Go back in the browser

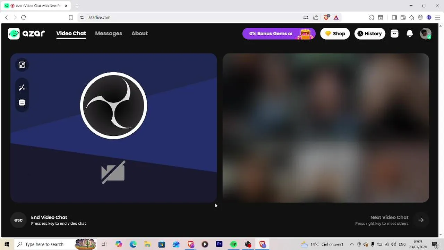coord(6,17)
